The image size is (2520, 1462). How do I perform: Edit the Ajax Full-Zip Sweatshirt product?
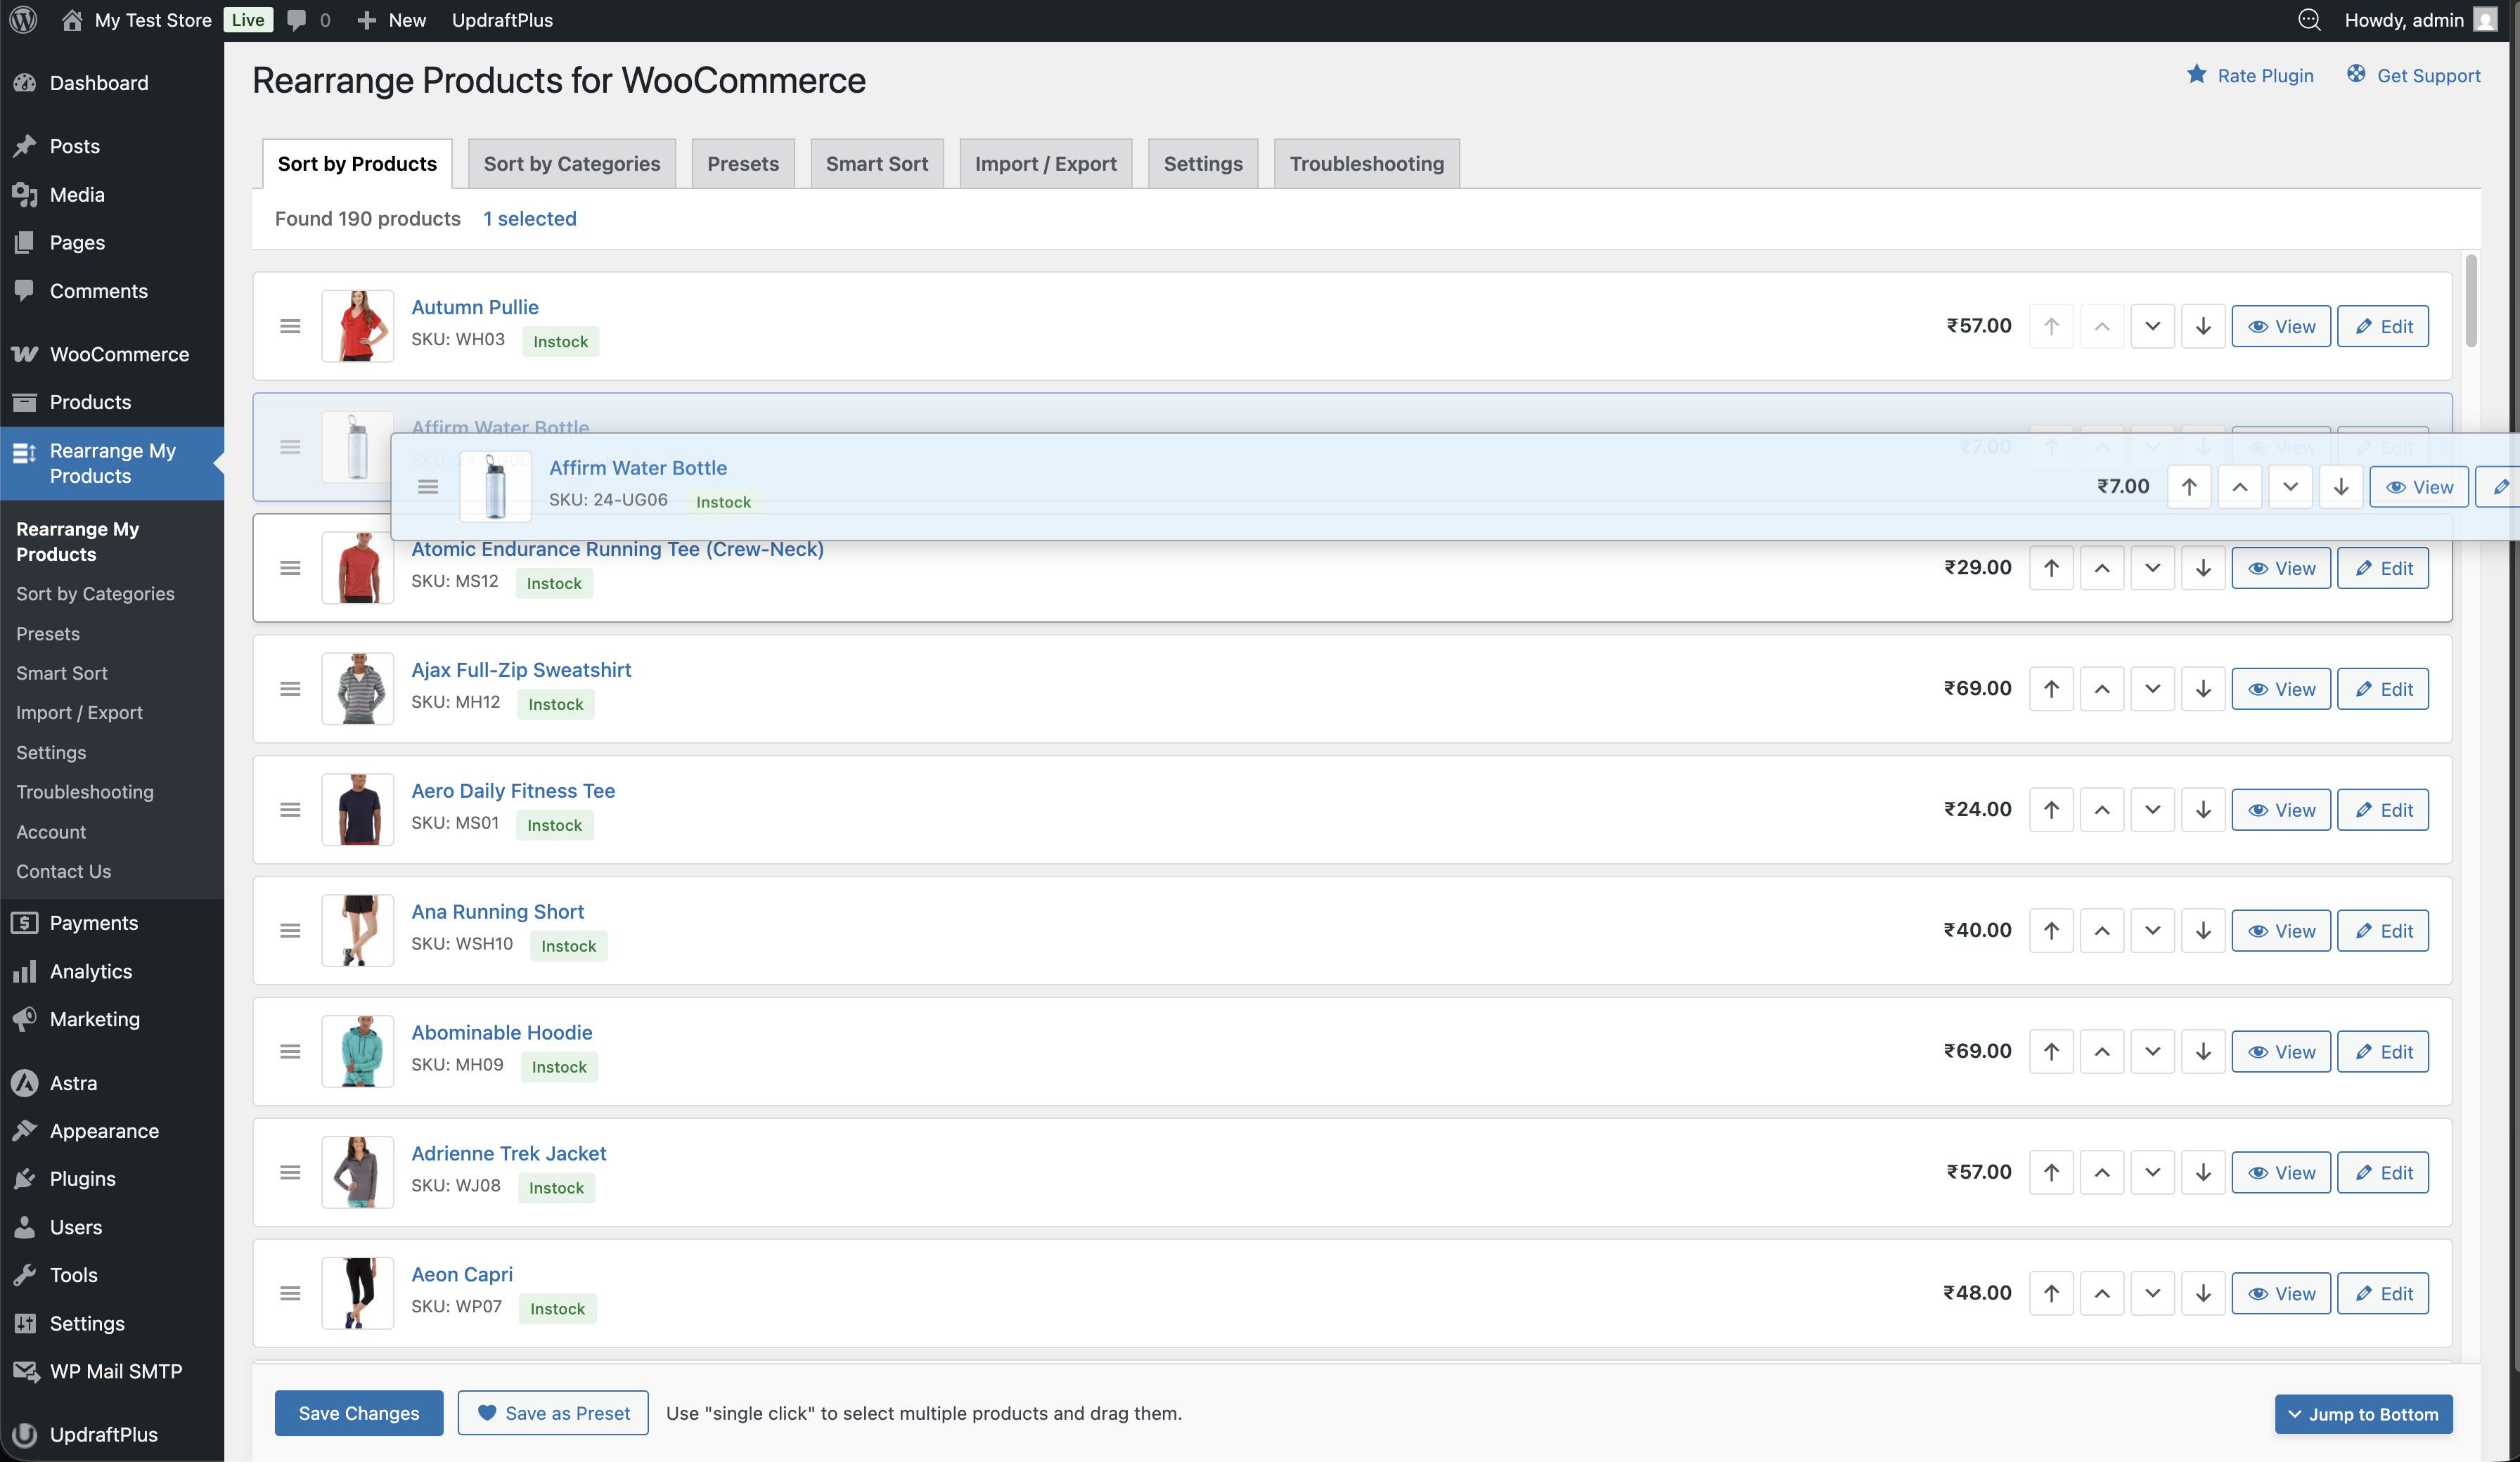2383,689
